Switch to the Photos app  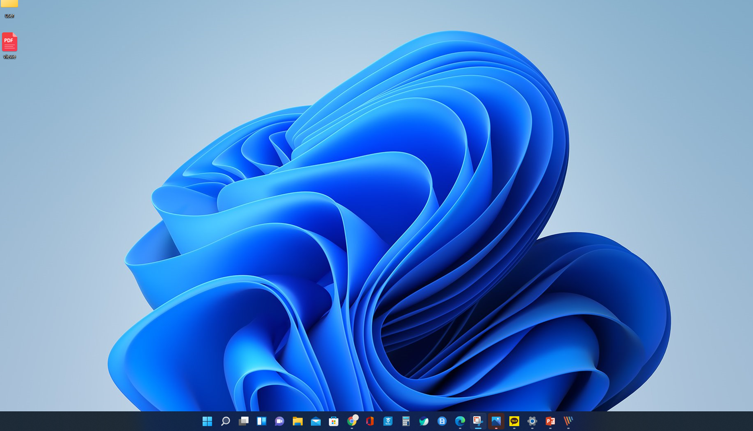pos(496,421)
